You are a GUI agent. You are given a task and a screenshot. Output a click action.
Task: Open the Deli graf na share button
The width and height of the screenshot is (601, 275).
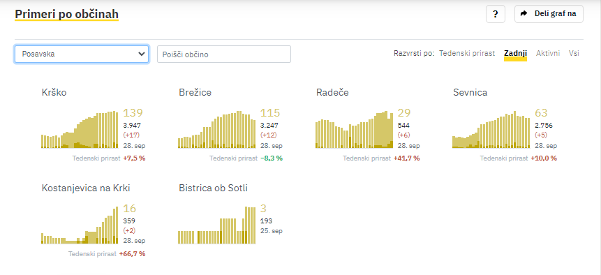point(549,14)
